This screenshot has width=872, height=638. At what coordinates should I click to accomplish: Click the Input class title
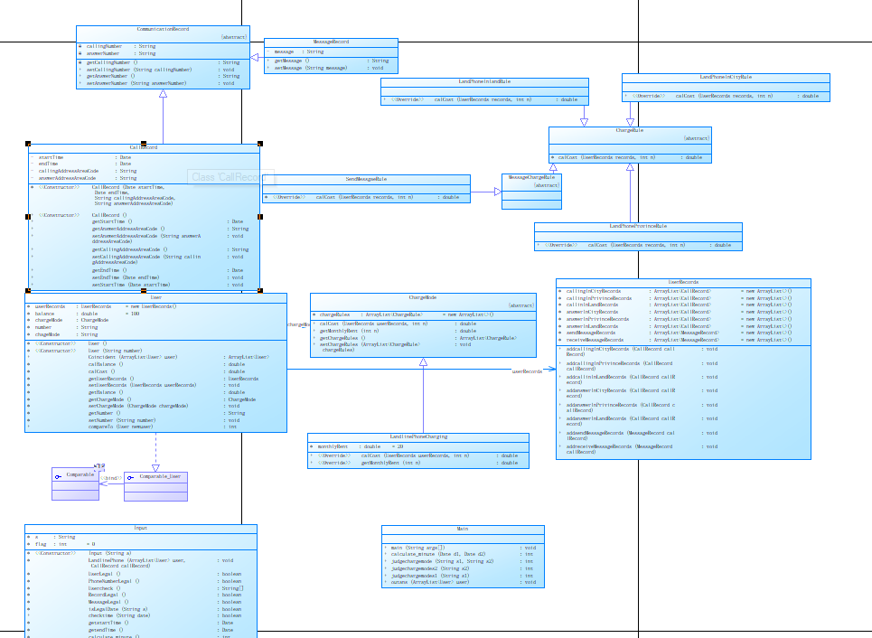tap(141, 528)
